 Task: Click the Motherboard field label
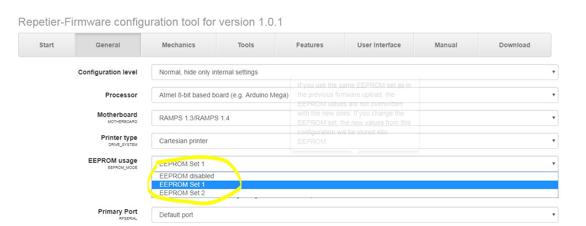[x=117, y=115]
